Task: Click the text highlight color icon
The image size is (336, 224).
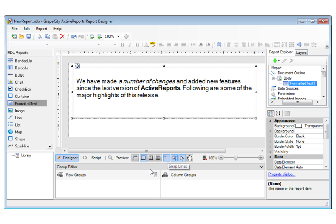Action: click(x=153, y=44)
